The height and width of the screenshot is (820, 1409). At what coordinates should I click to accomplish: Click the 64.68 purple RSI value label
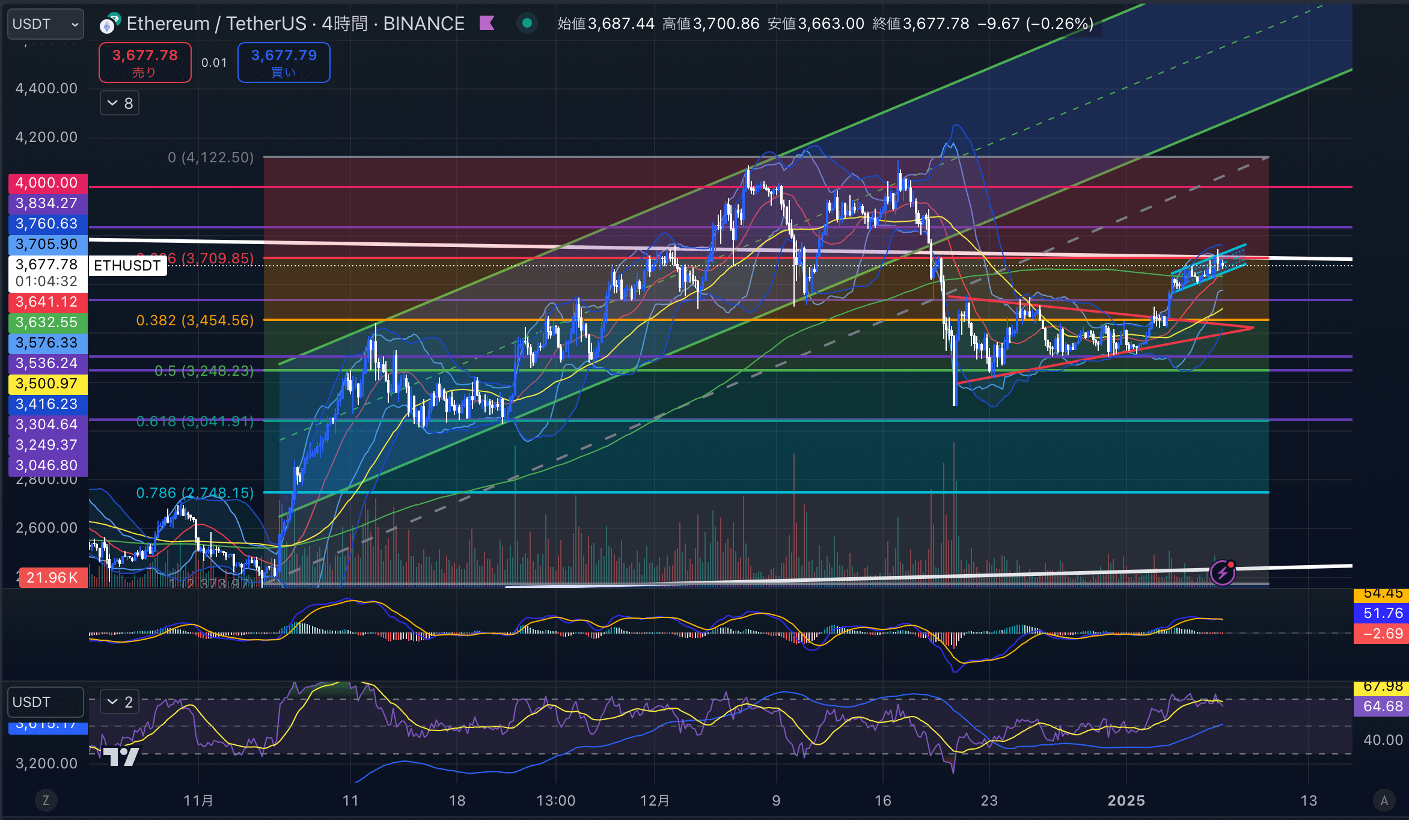point(1381,706)
